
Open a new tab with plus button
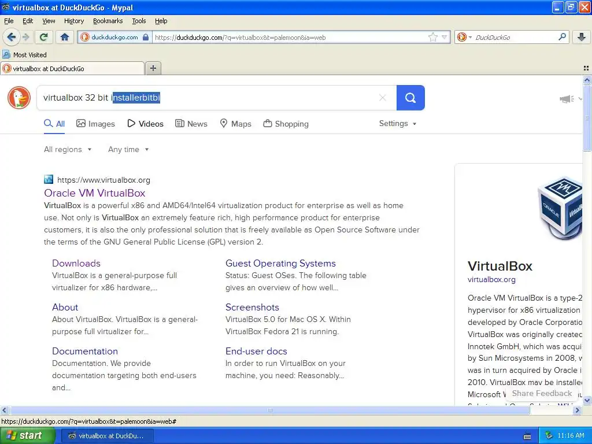coord(153,68)
